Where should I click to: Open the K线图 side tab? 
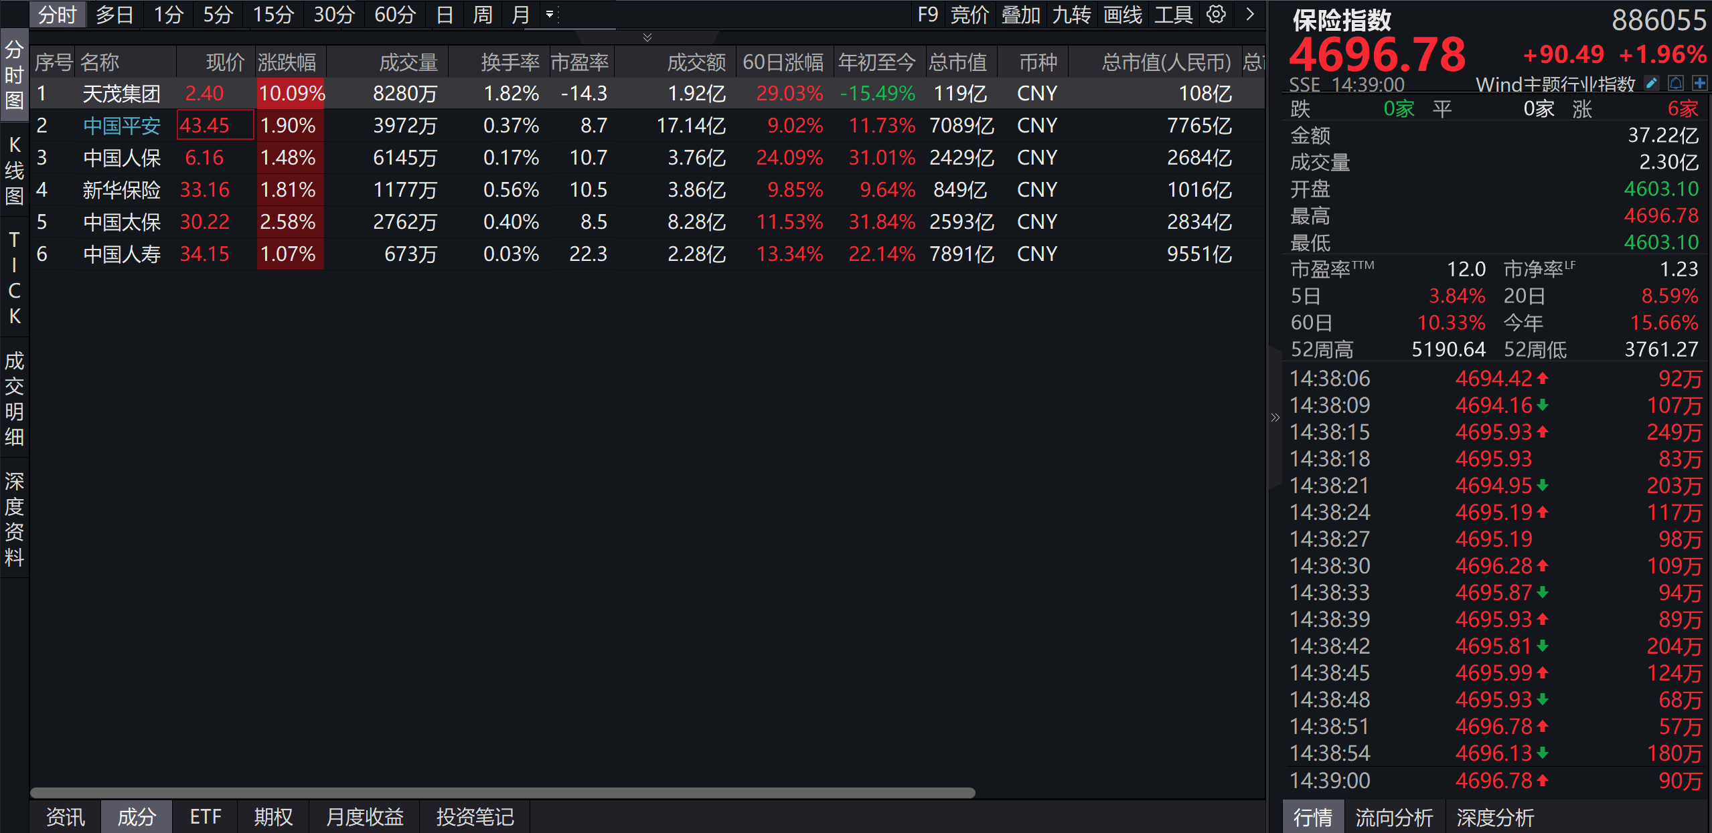[14, 170]
